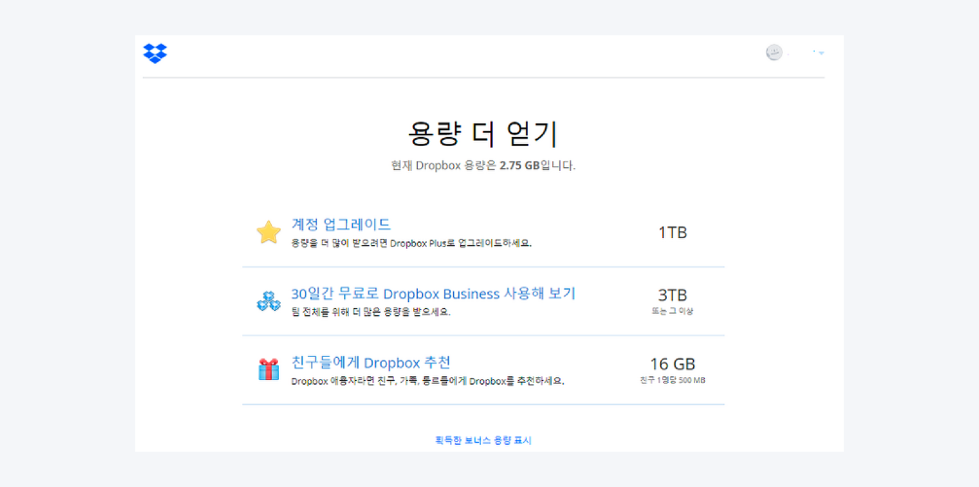The image size is (979, 487).
Task: Open 30일간 무료로 Dropbox Business 사용해 보기
Action: pos(433,293)
